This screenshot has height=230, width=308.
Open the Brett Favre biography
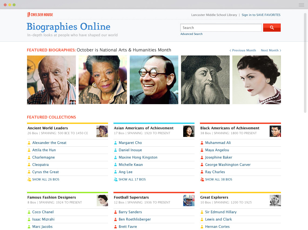128,227
